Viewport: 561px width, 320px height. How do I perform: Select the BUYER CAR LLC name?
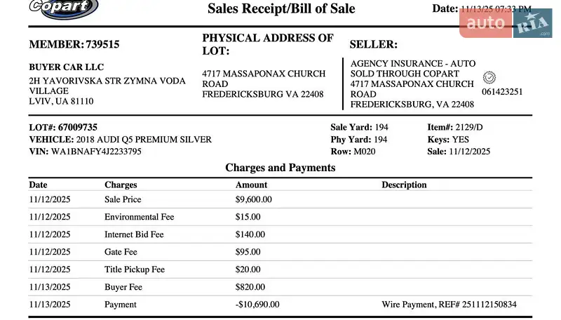point(66,67)
